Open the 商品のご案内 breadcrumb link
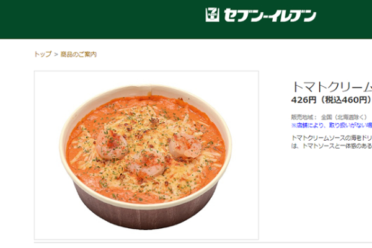372x248 pixels. [x=79, y=55]
